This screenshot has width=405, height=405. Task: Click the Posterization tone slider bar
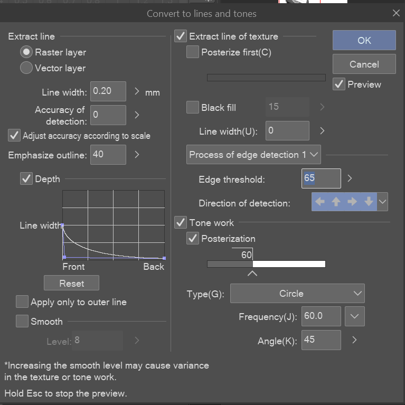(266, 264)
